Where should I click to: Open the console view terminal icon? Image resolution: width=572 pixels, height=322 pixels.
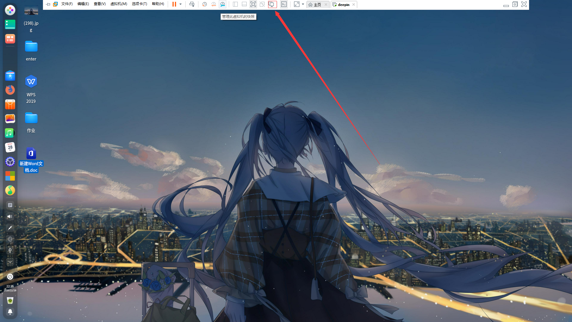coord(284,4)
